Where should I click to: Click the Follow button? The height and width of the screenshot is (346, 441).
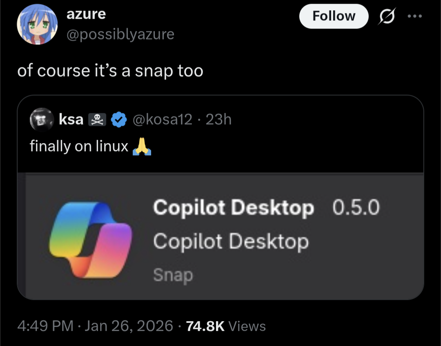334,16
